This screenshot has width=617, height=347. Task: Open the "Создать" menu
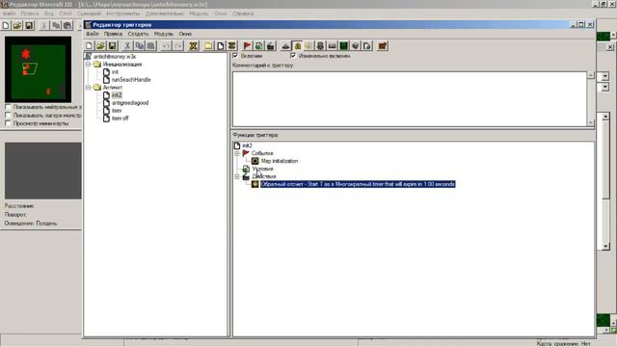tap(138, 34)
